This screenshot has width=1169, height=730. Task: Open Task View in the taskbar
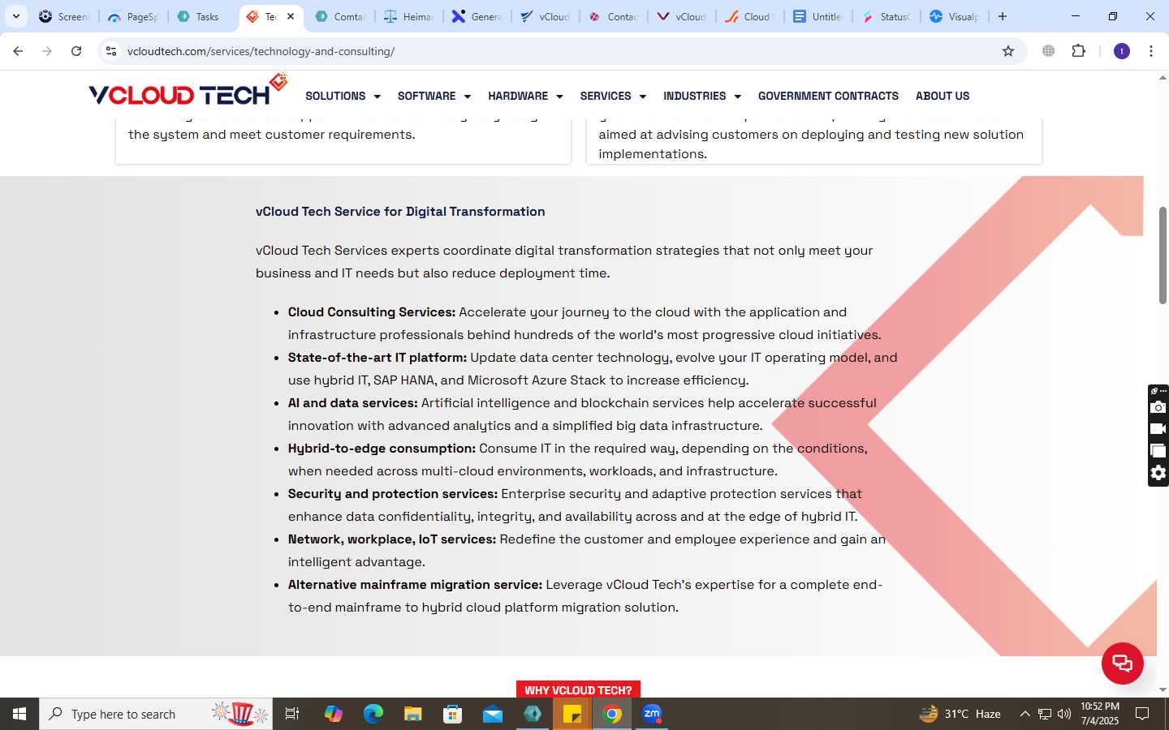click(x=292, y=714)
